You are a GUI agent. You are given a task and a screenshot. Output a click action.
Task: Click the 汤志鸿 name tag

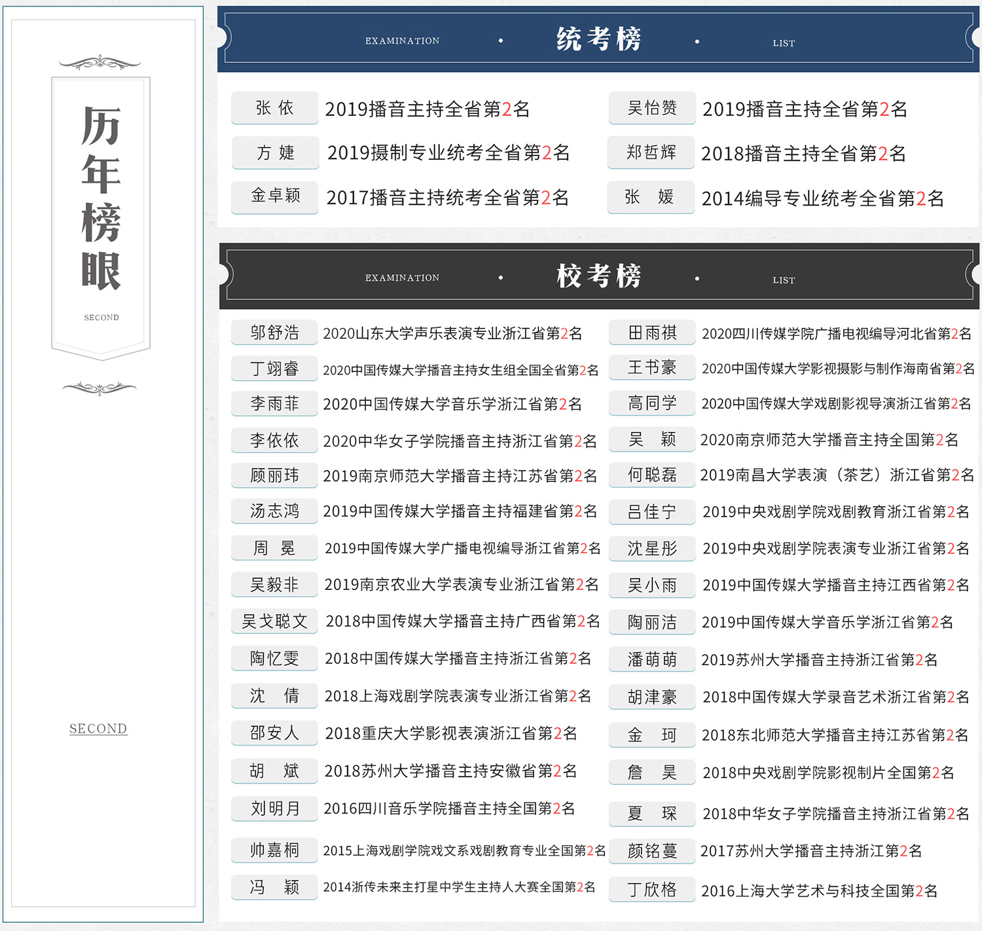(x=275, y=511)
